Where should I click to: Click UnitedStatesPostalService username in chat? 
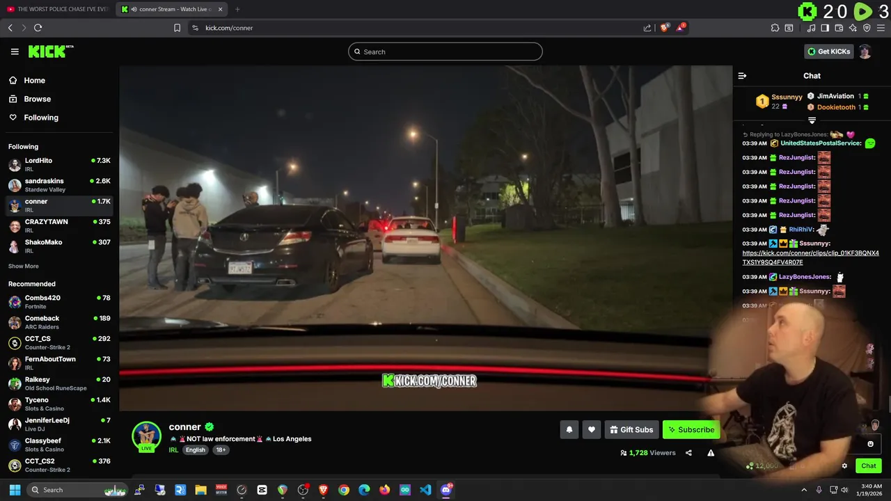tap(821, 143)
